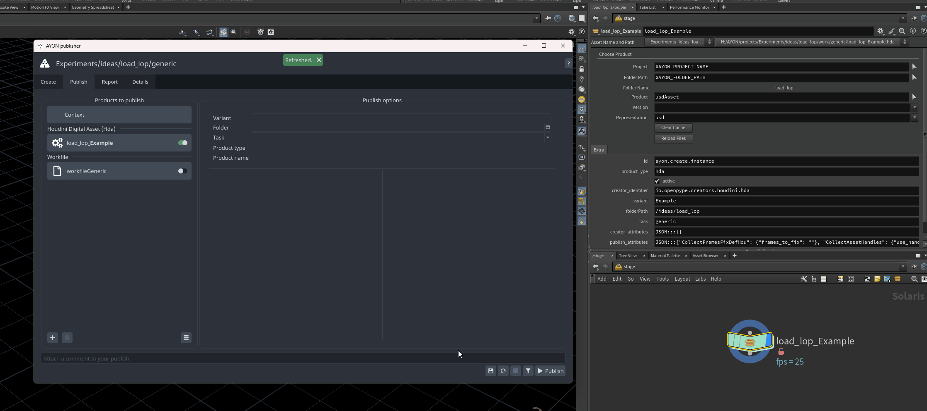Switch to the Details tab
The image size is (927, 411).
point(140,82)
